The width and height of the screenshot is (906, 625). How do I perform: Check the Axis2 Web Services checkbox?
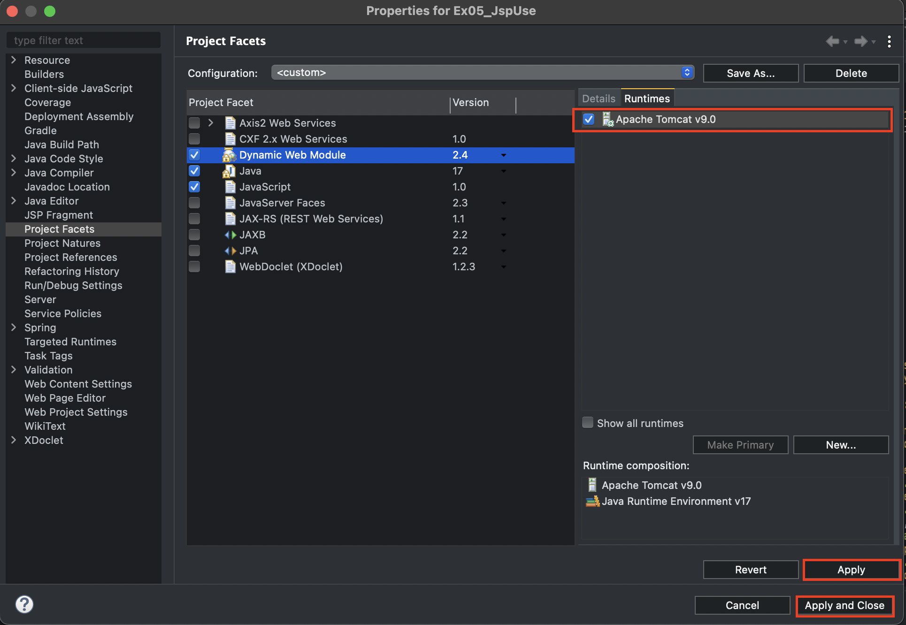click(x=194, y=123)
